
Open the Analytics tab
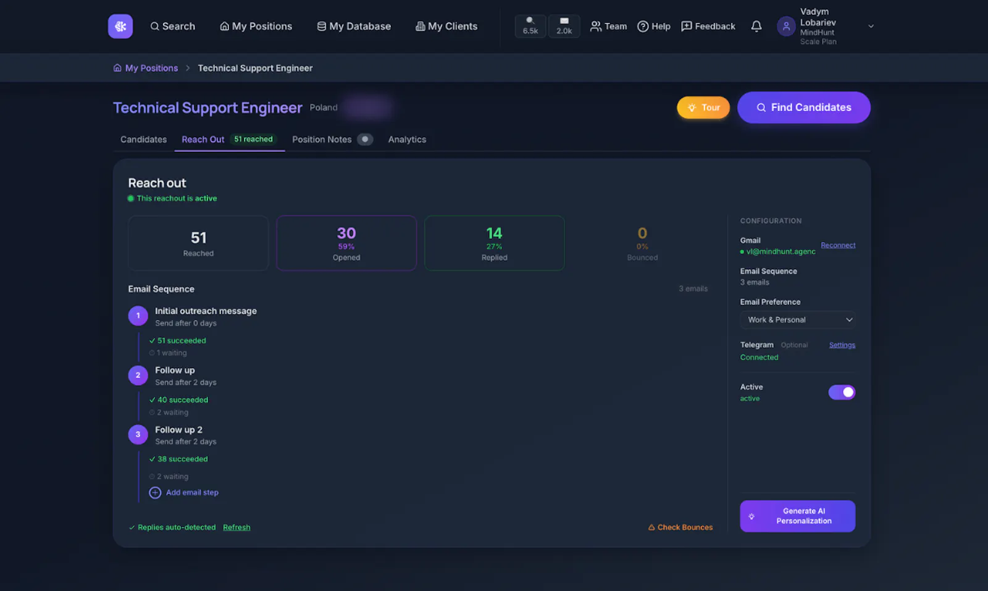[x=407, y=140]
